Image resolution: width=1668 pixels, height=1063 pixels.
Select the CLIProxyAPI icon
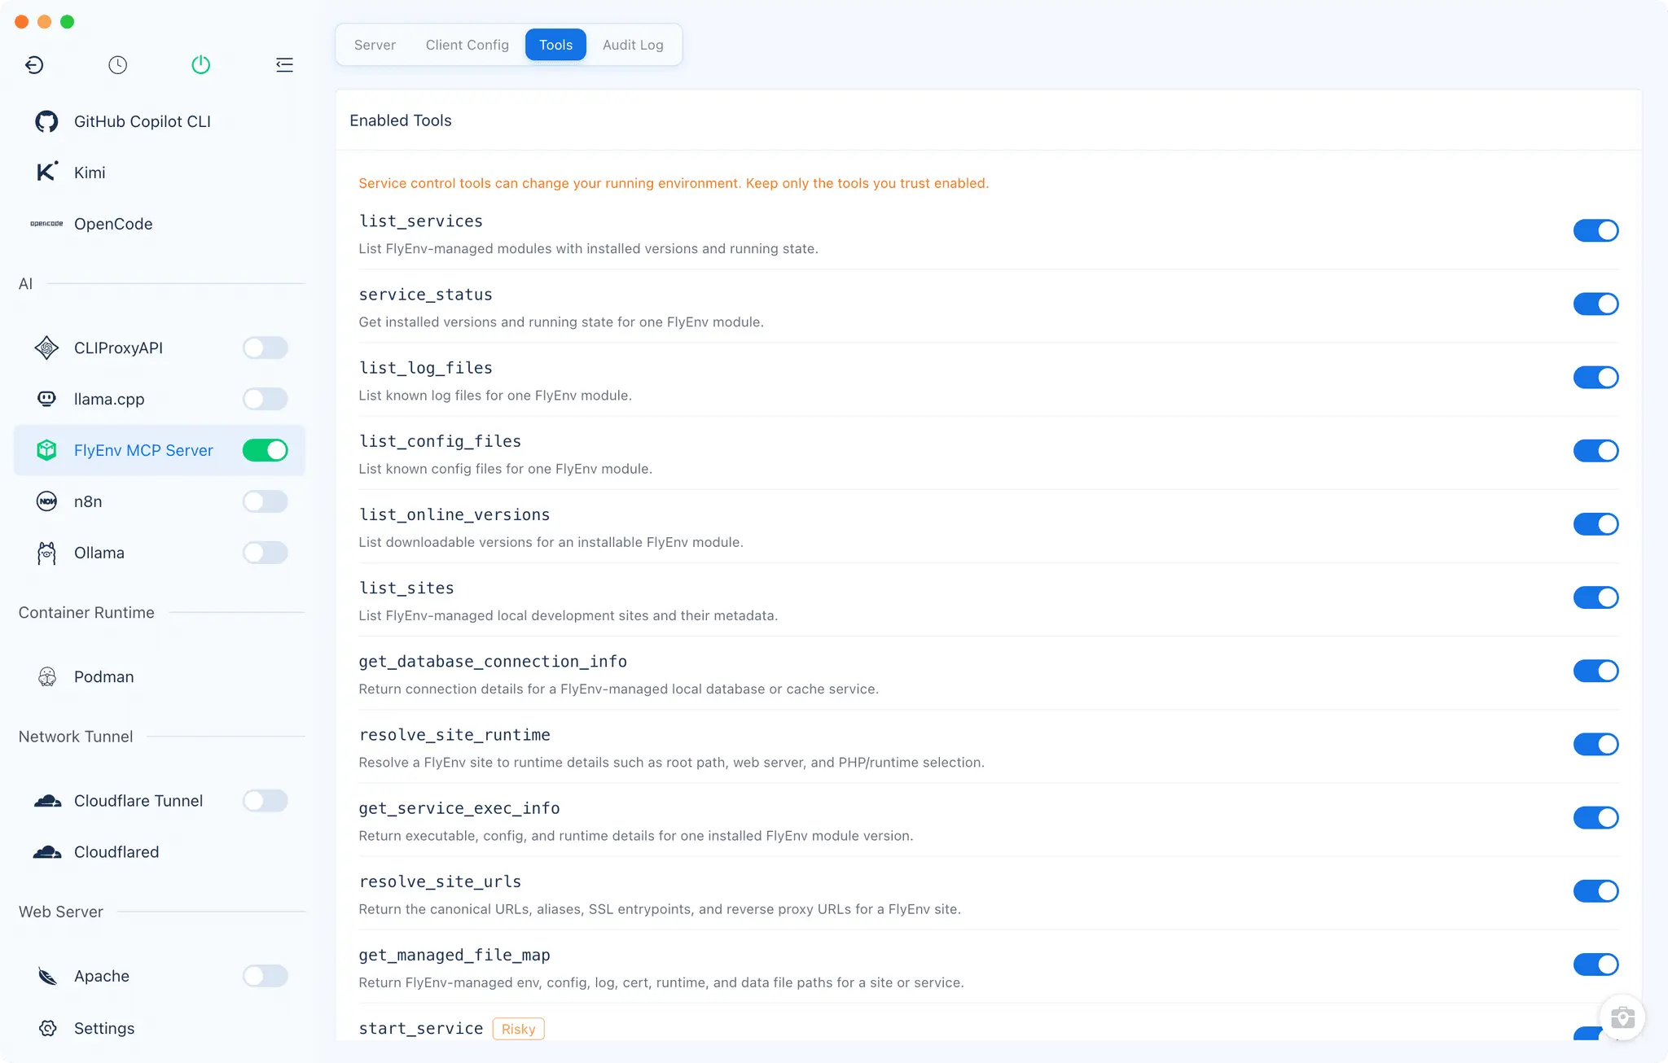tap(47, 348)
